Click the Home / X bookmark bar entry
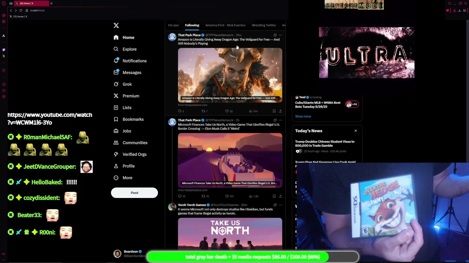469x263 pixels. click(x=19, y=16)
